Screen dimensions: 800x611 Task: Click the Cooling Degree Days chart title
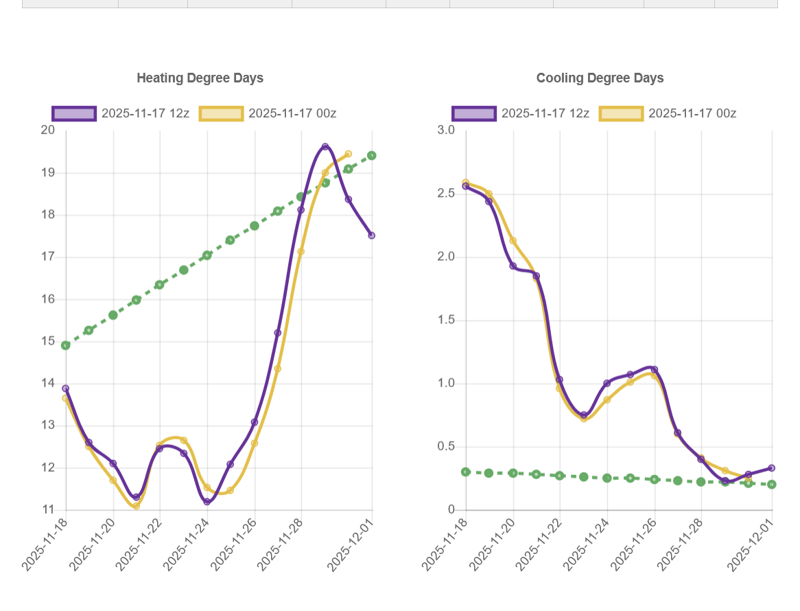click(x=600, y=78)
